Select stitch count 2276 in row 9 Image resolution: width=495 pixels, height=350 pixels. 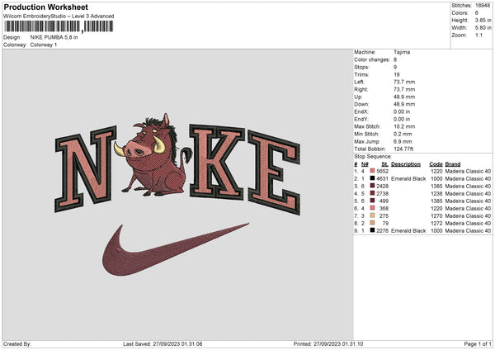(x=383, y=231)
